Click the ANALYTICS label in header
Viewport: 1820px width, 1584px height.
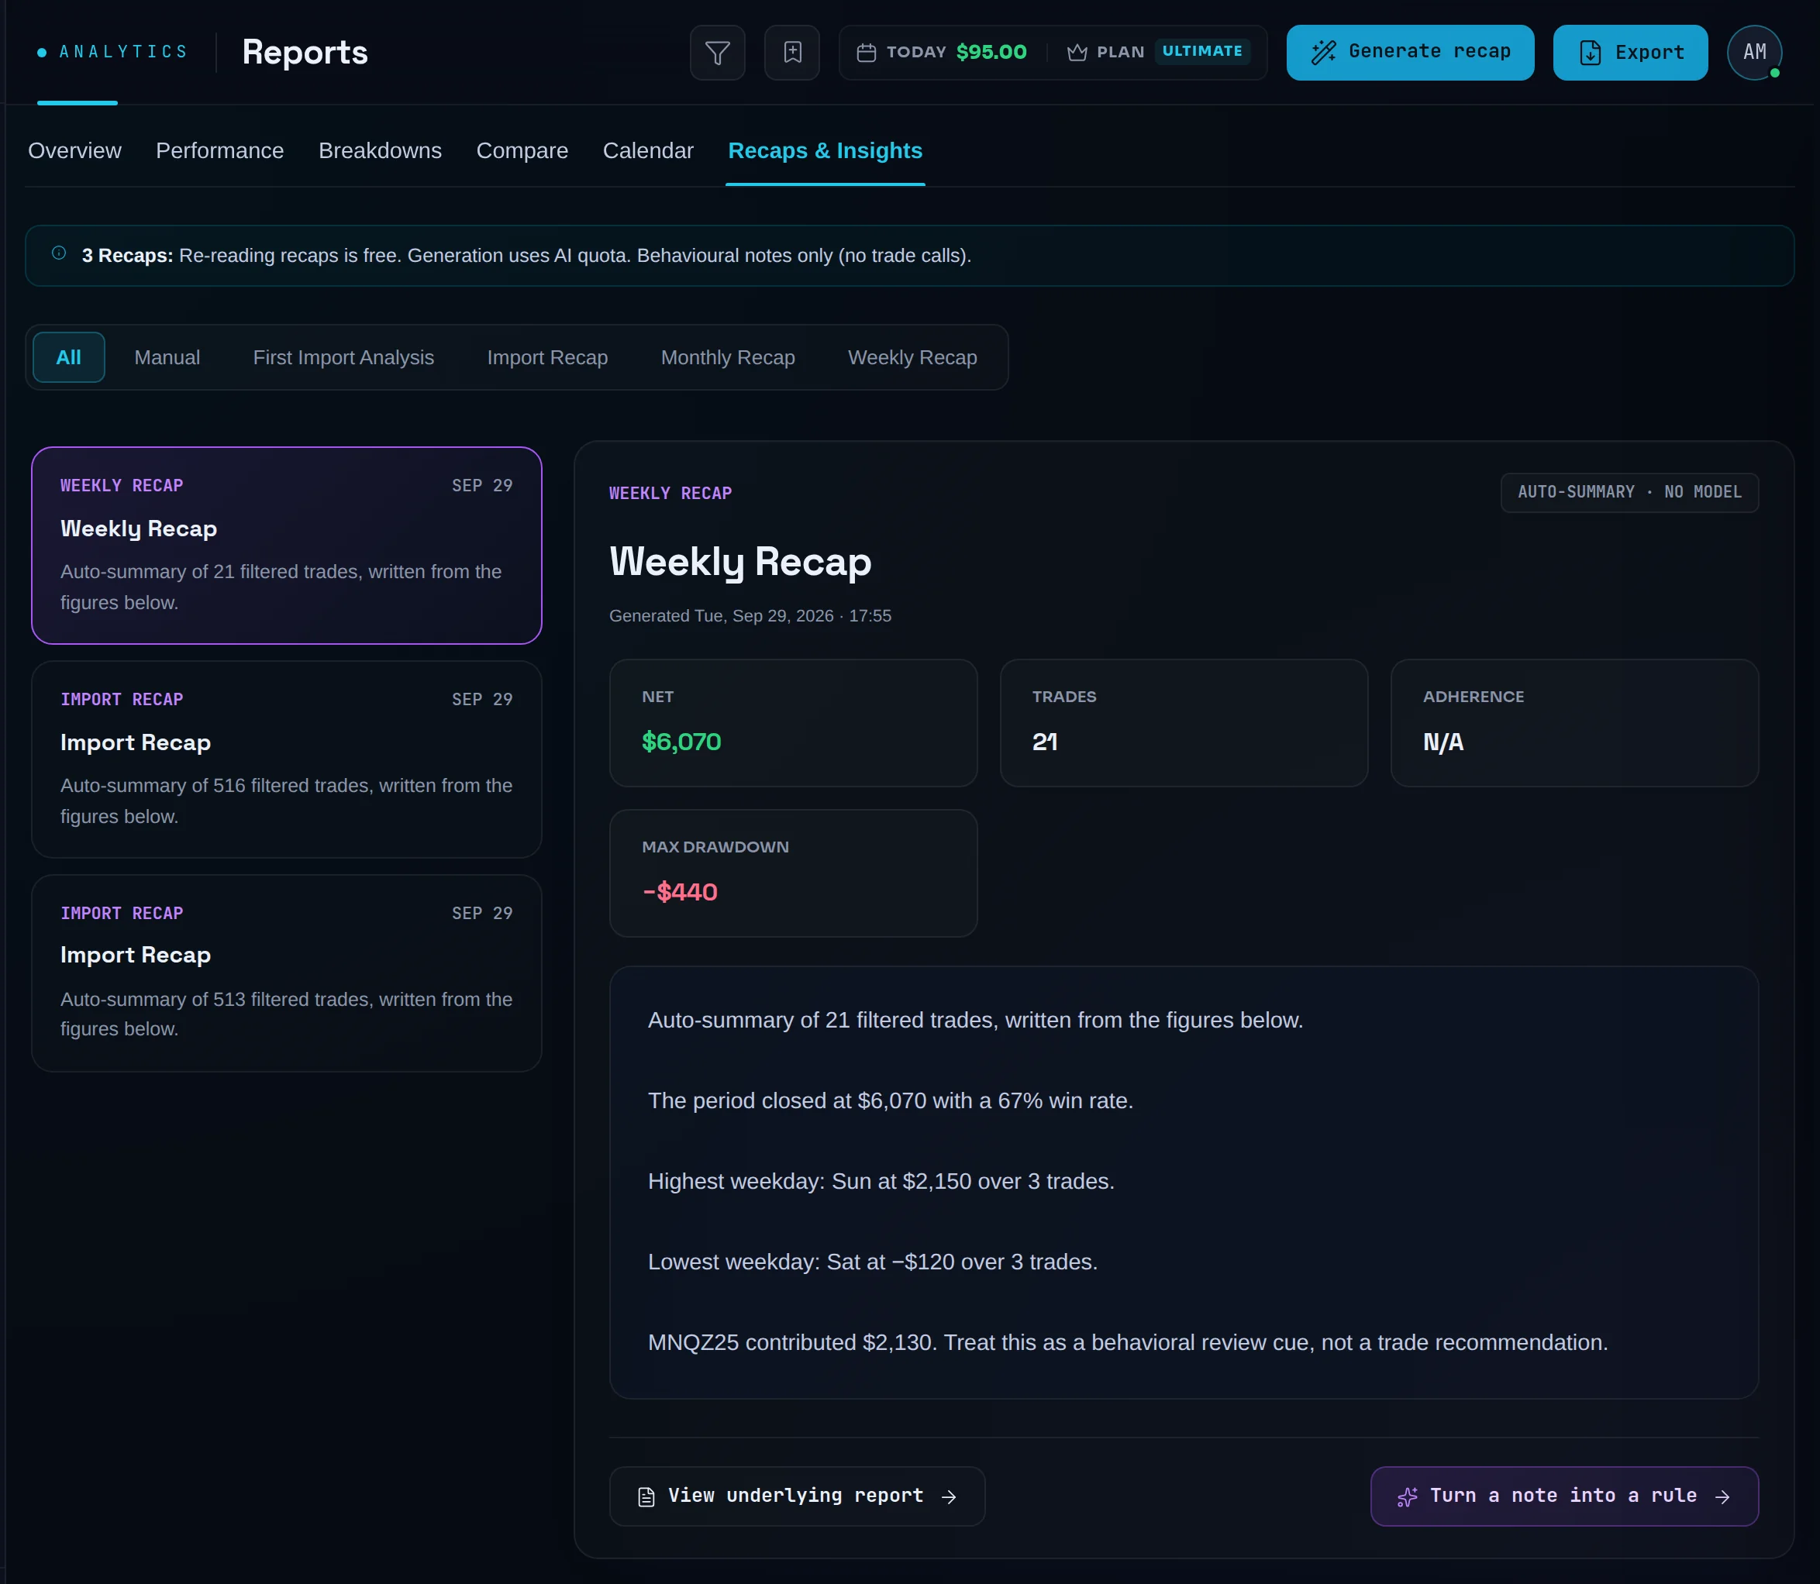click(124, 52)
